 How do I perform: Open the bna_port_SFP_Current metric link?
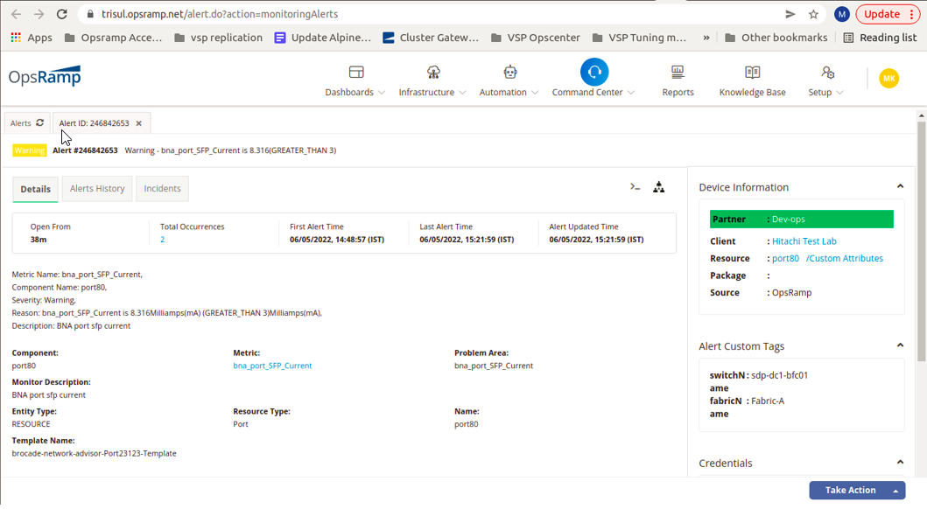pyautogui.click(x=272, y=366)
